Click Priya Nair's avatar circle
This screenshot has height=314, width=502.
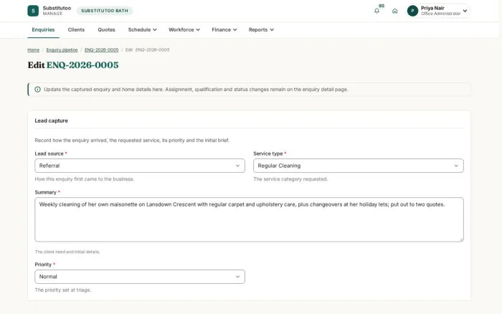pos(412,11)
